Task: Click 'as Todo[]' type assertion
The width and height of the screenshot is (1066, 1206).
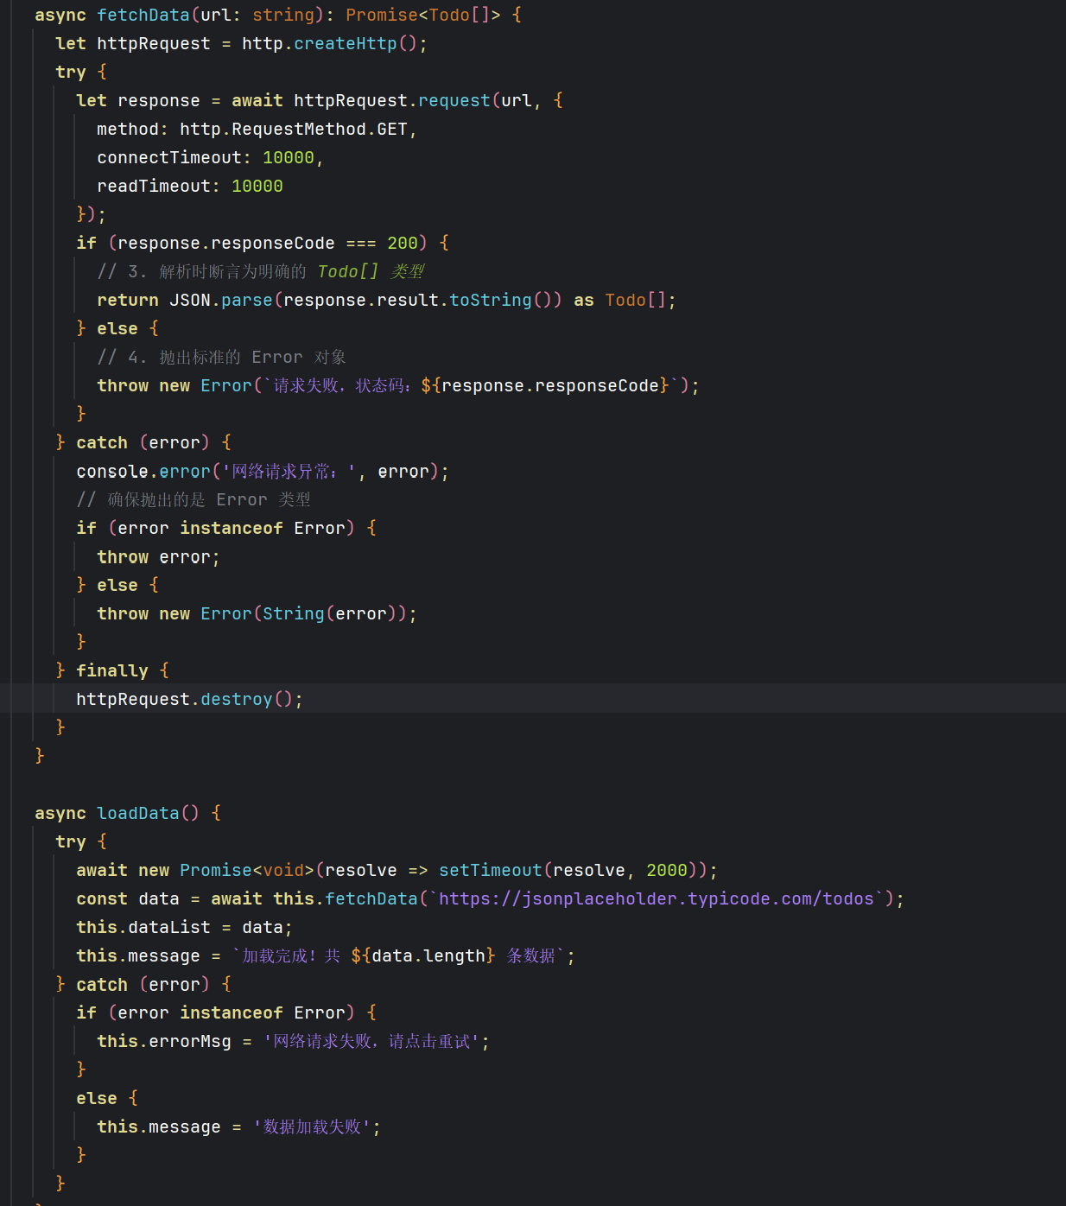Action: [x=620, y=300]
